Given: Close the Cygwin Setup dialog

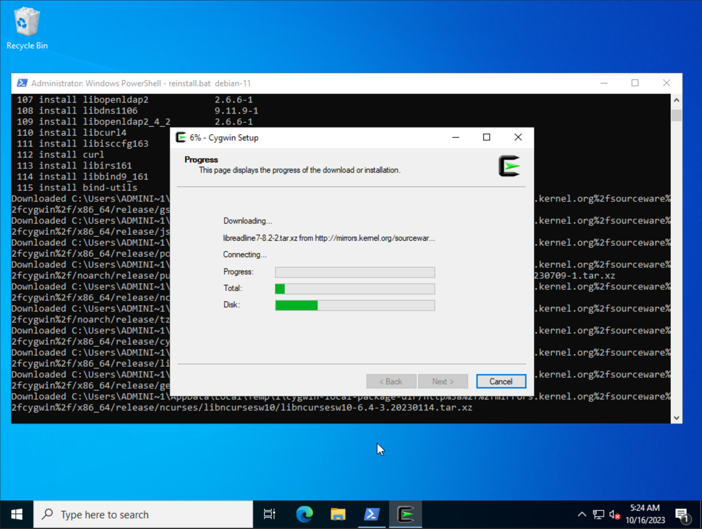Looking at the screenshot, I should (518, 137).
